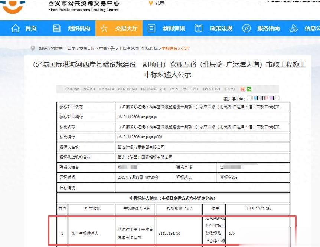
Task: Open the 新闻资讯 navigation tab
Action: pos(174,28)
